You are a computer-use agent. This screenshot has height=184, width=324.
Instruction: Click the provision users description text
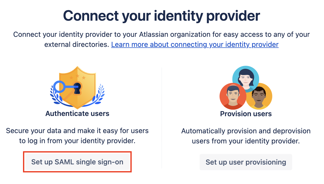tap(246, 136)
